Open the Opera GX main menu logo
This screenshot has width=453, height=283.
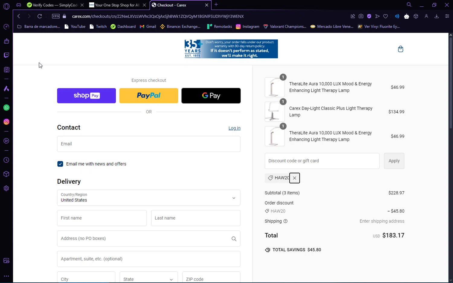6,6
